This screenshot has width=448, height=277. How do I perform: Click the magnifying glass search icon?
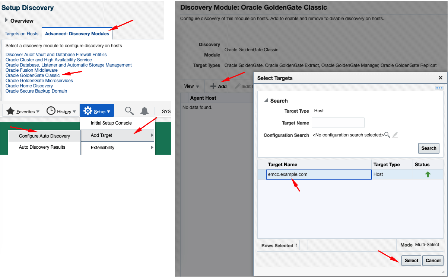click(x=129, y=111)
